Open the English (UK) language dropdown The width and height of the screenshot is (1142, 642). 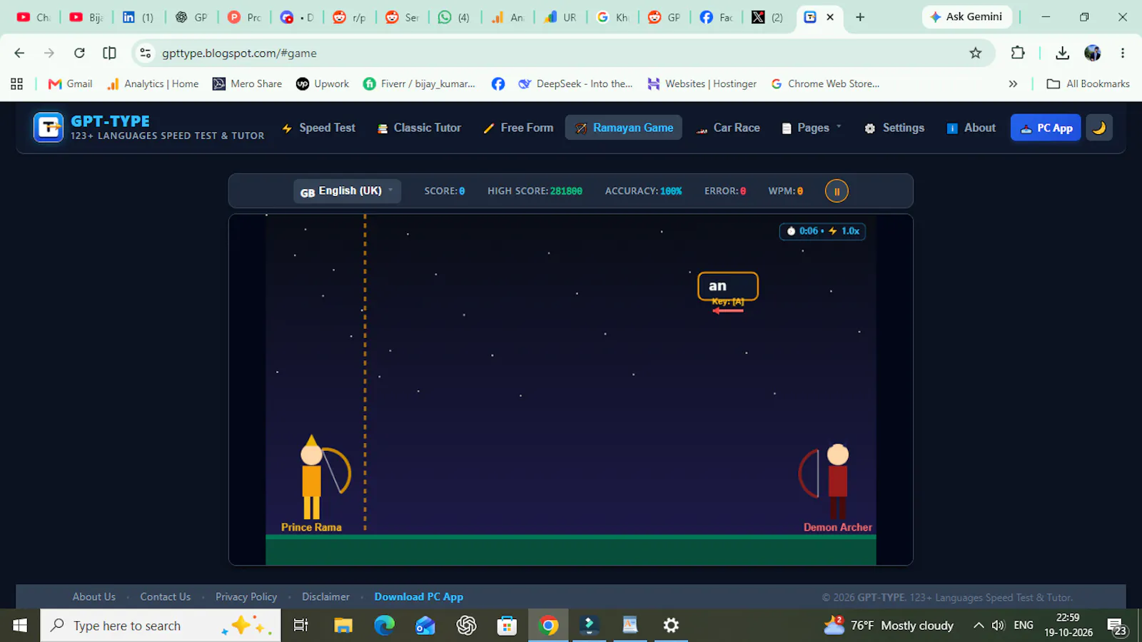point(347,191)
